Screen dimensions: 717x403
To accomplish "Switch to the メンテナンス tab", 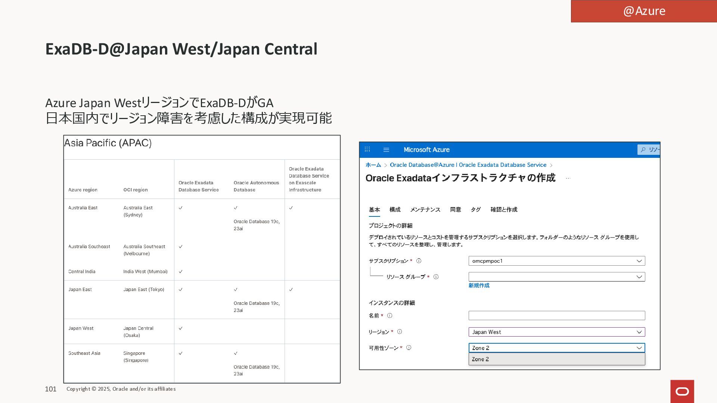I will [x=425, y=210].
